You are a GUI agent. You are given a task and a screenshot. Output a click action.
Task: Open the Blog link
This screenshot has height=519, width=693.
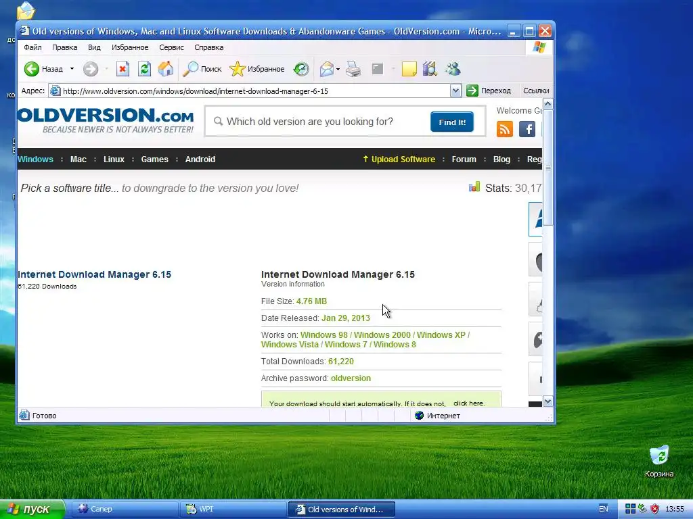(x=501, y=159)
